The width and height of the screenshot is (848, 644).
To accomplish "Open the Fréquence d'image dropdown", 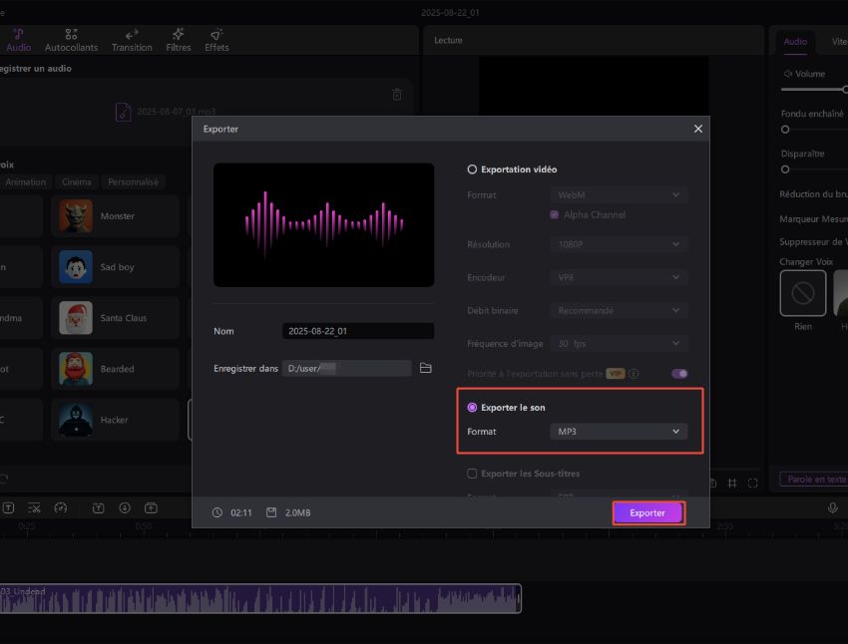I will click(x=619, y=341).
